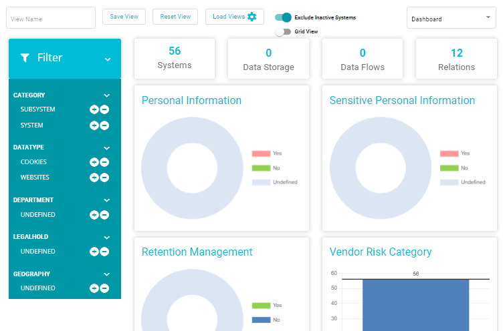Collapse the DEPARTMENT filter section
The height and width of the screenshot is (331, 503).
[107, 200]
